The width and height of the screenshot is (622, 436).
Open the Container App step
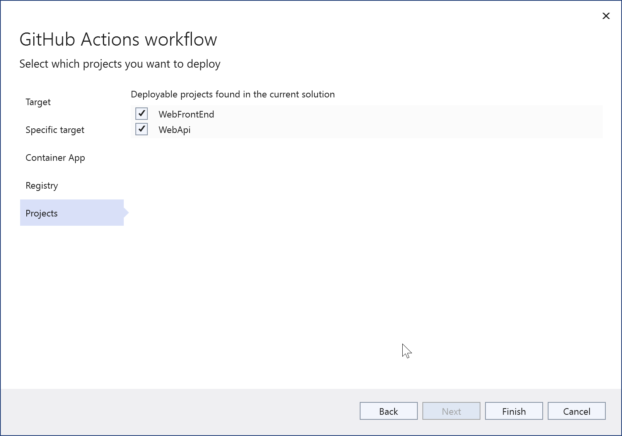pyautogui.click(x=55, y=158)
